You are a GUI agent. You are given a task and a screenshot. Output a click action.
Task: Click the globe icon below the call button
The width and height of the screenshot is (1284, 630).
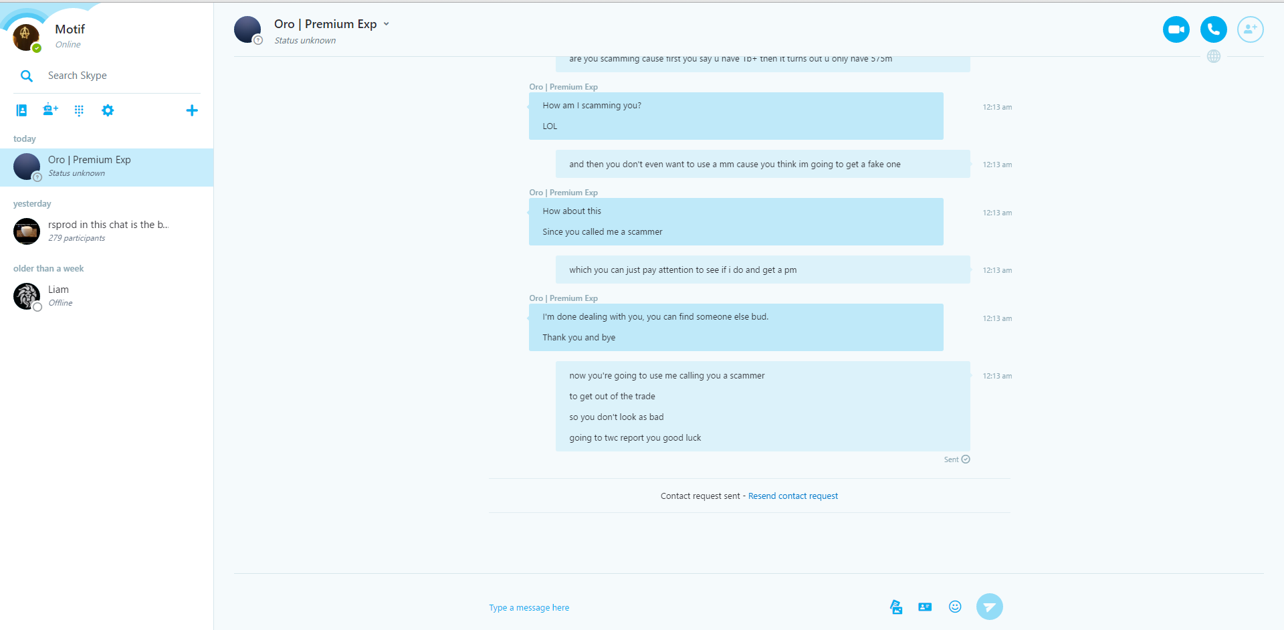[x=1214, y=56]
